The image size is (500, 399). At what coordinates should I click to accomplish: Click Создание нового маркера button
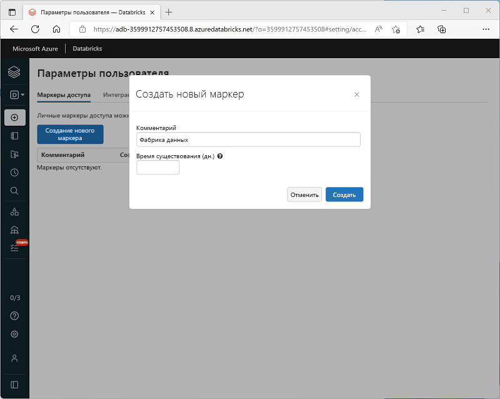coord(70,134)
